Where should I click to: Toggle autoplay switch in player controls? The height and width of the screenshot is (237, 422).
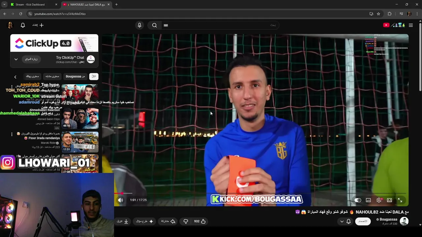pyautogui.click(x=358, y=200)
